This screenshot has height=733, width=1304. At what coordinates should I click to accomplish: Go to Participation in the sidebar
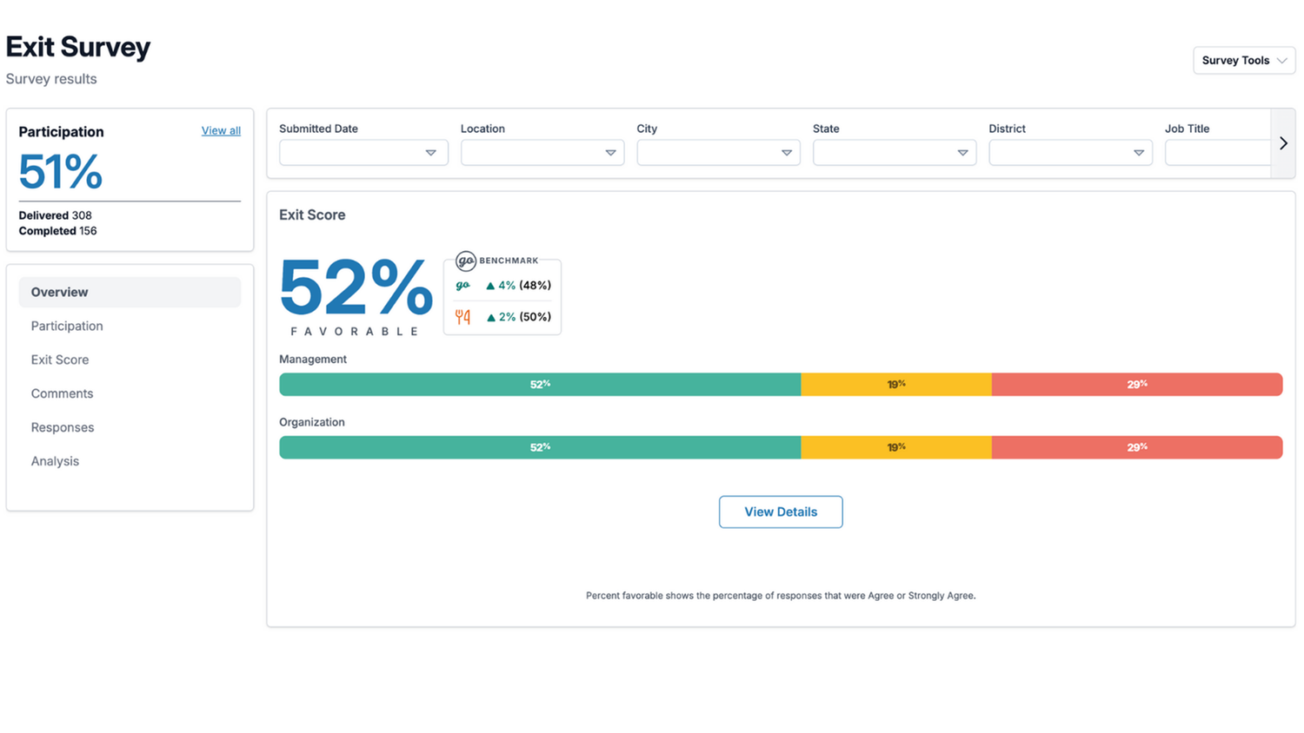click(x=67, y=326)
